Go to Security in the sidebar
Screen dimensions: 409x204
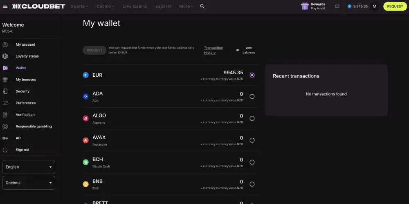click(22, 91)
